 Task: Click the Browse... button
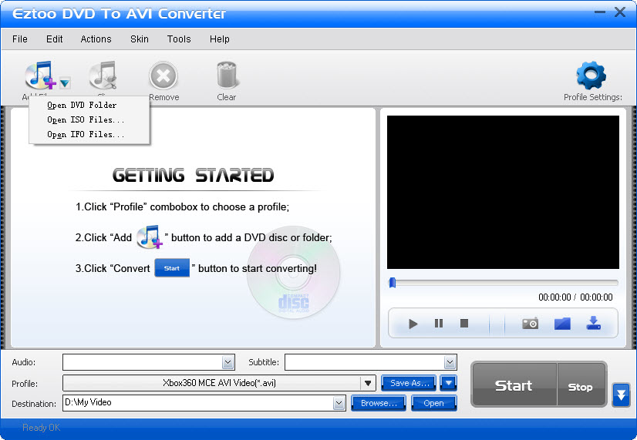[379, 403]
